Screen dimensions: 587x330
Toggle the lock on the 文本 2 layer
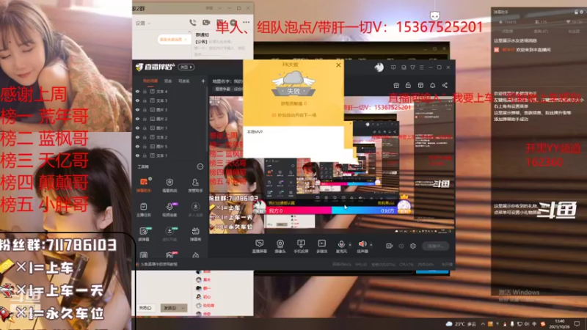point(145,137)
